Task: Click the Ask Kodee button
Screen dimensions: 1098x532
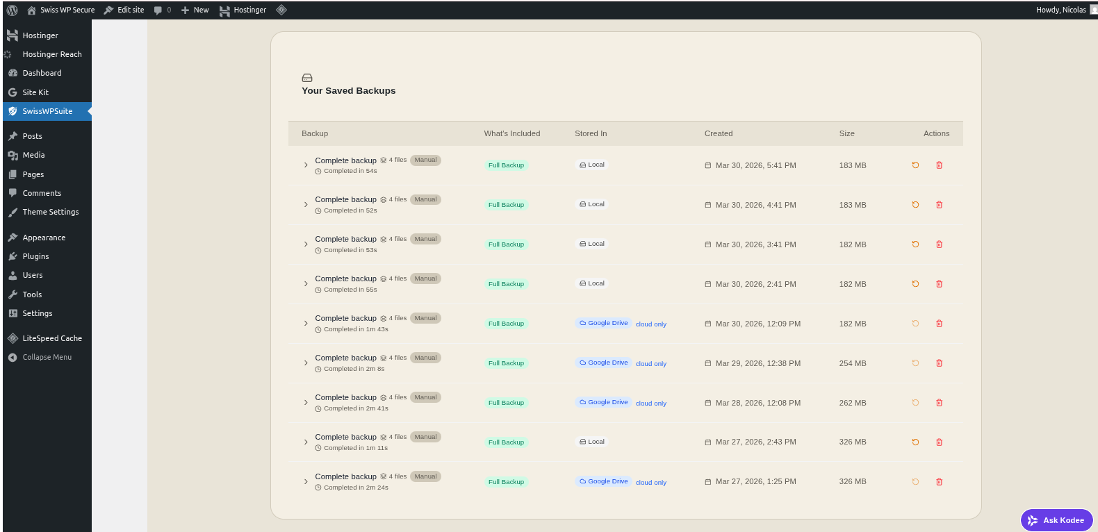Action: [x=1056, y=520]
